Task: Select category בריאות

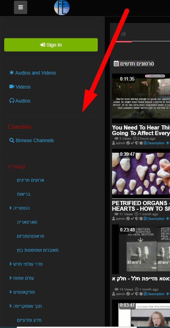Action: pos(24,194)
